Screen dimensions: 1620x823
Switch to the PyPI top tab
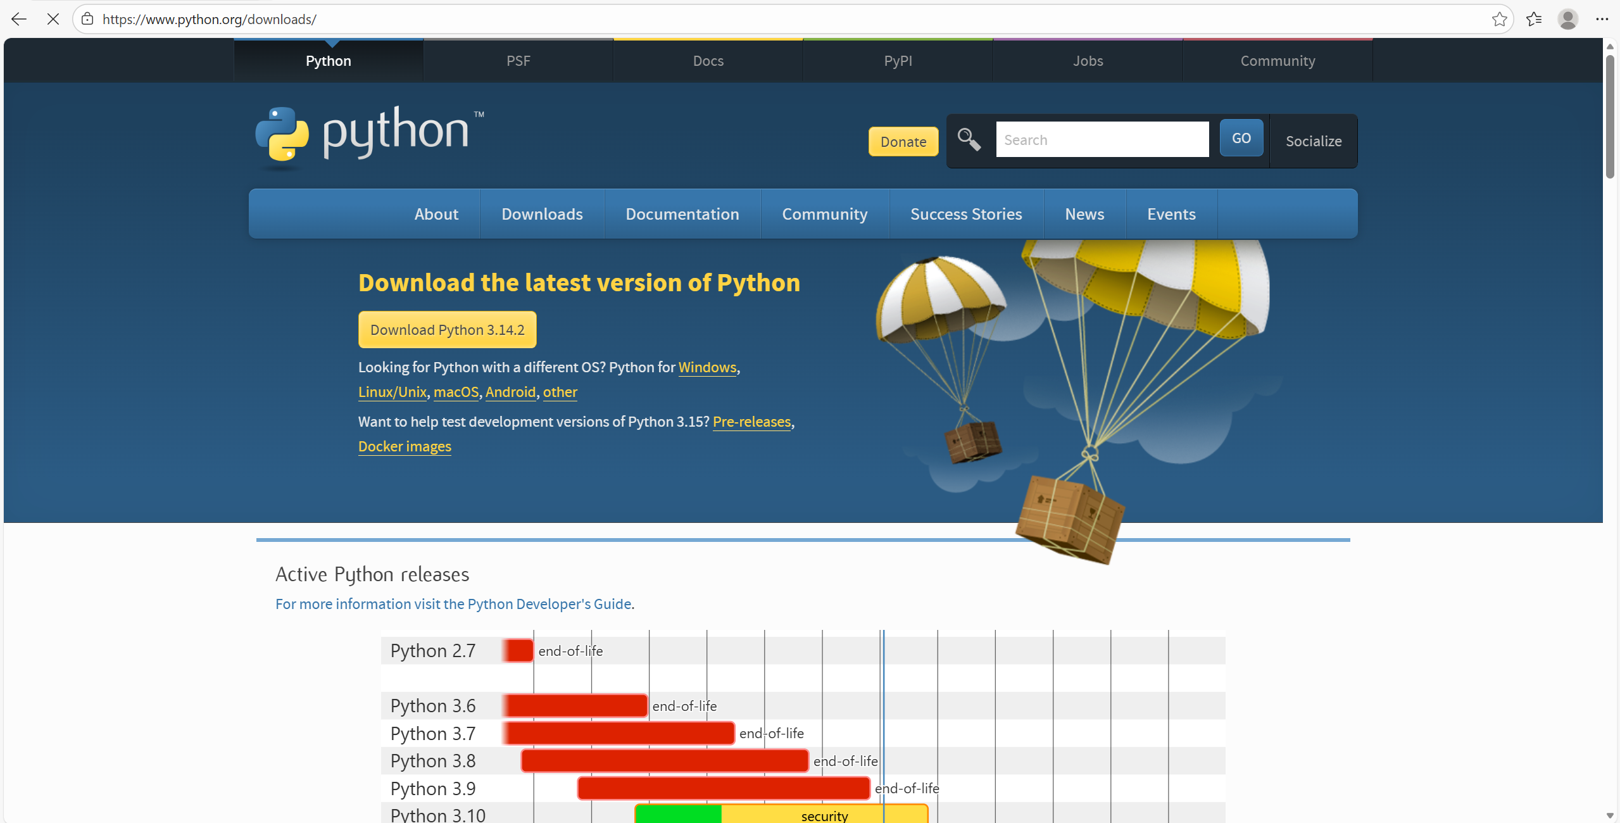click(x=898, y=61)
